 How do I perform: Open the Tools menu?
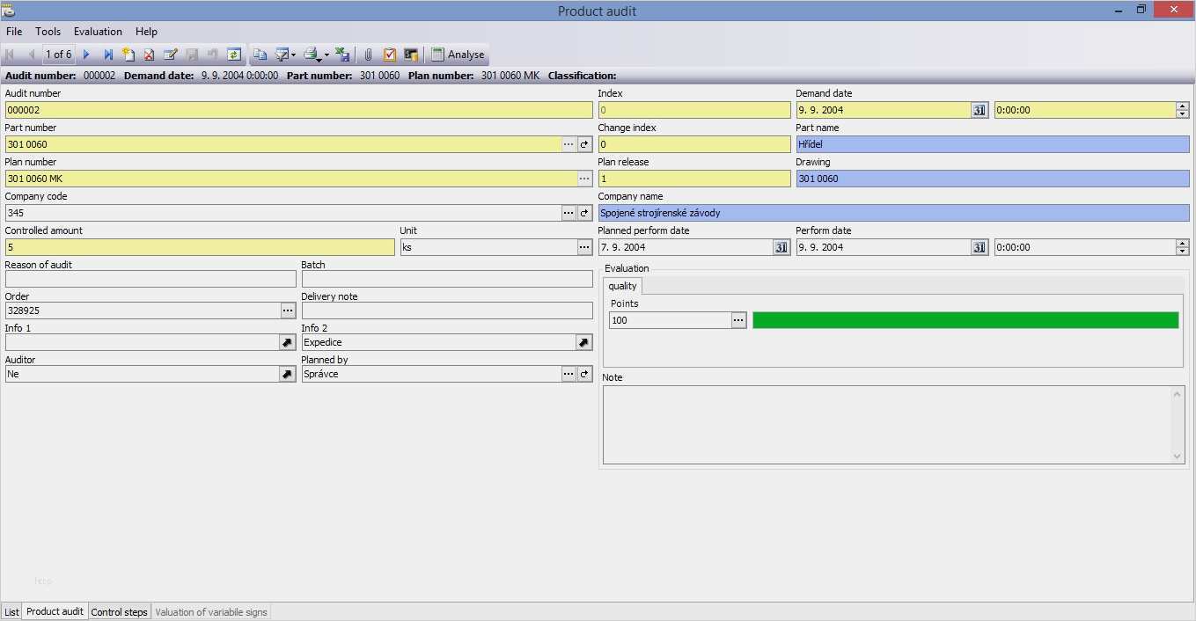tap(48, 32)
